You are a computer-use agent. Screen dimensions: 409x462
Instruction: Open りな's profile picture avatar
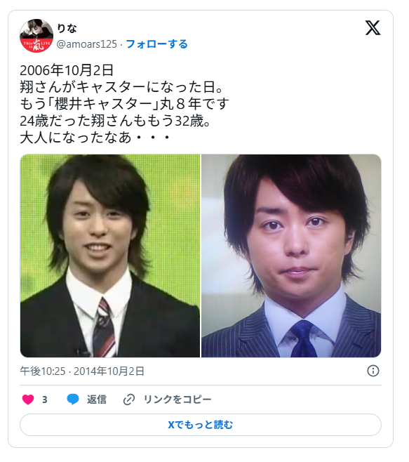coord(36,36)
